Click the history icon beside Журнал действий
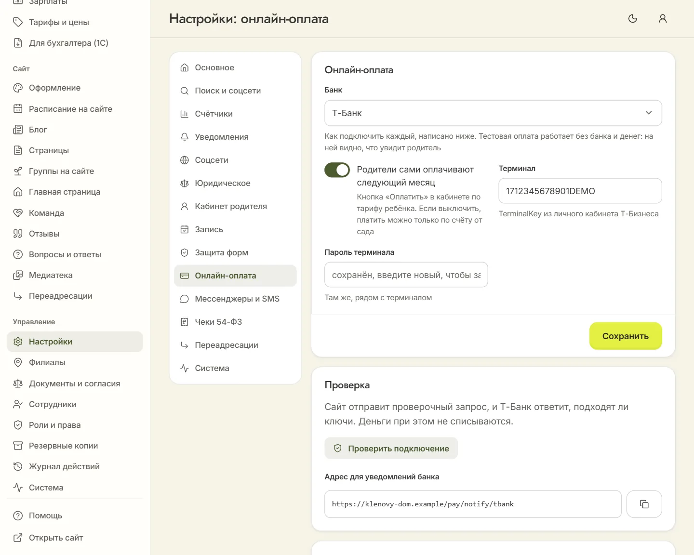 click(18, 466)
